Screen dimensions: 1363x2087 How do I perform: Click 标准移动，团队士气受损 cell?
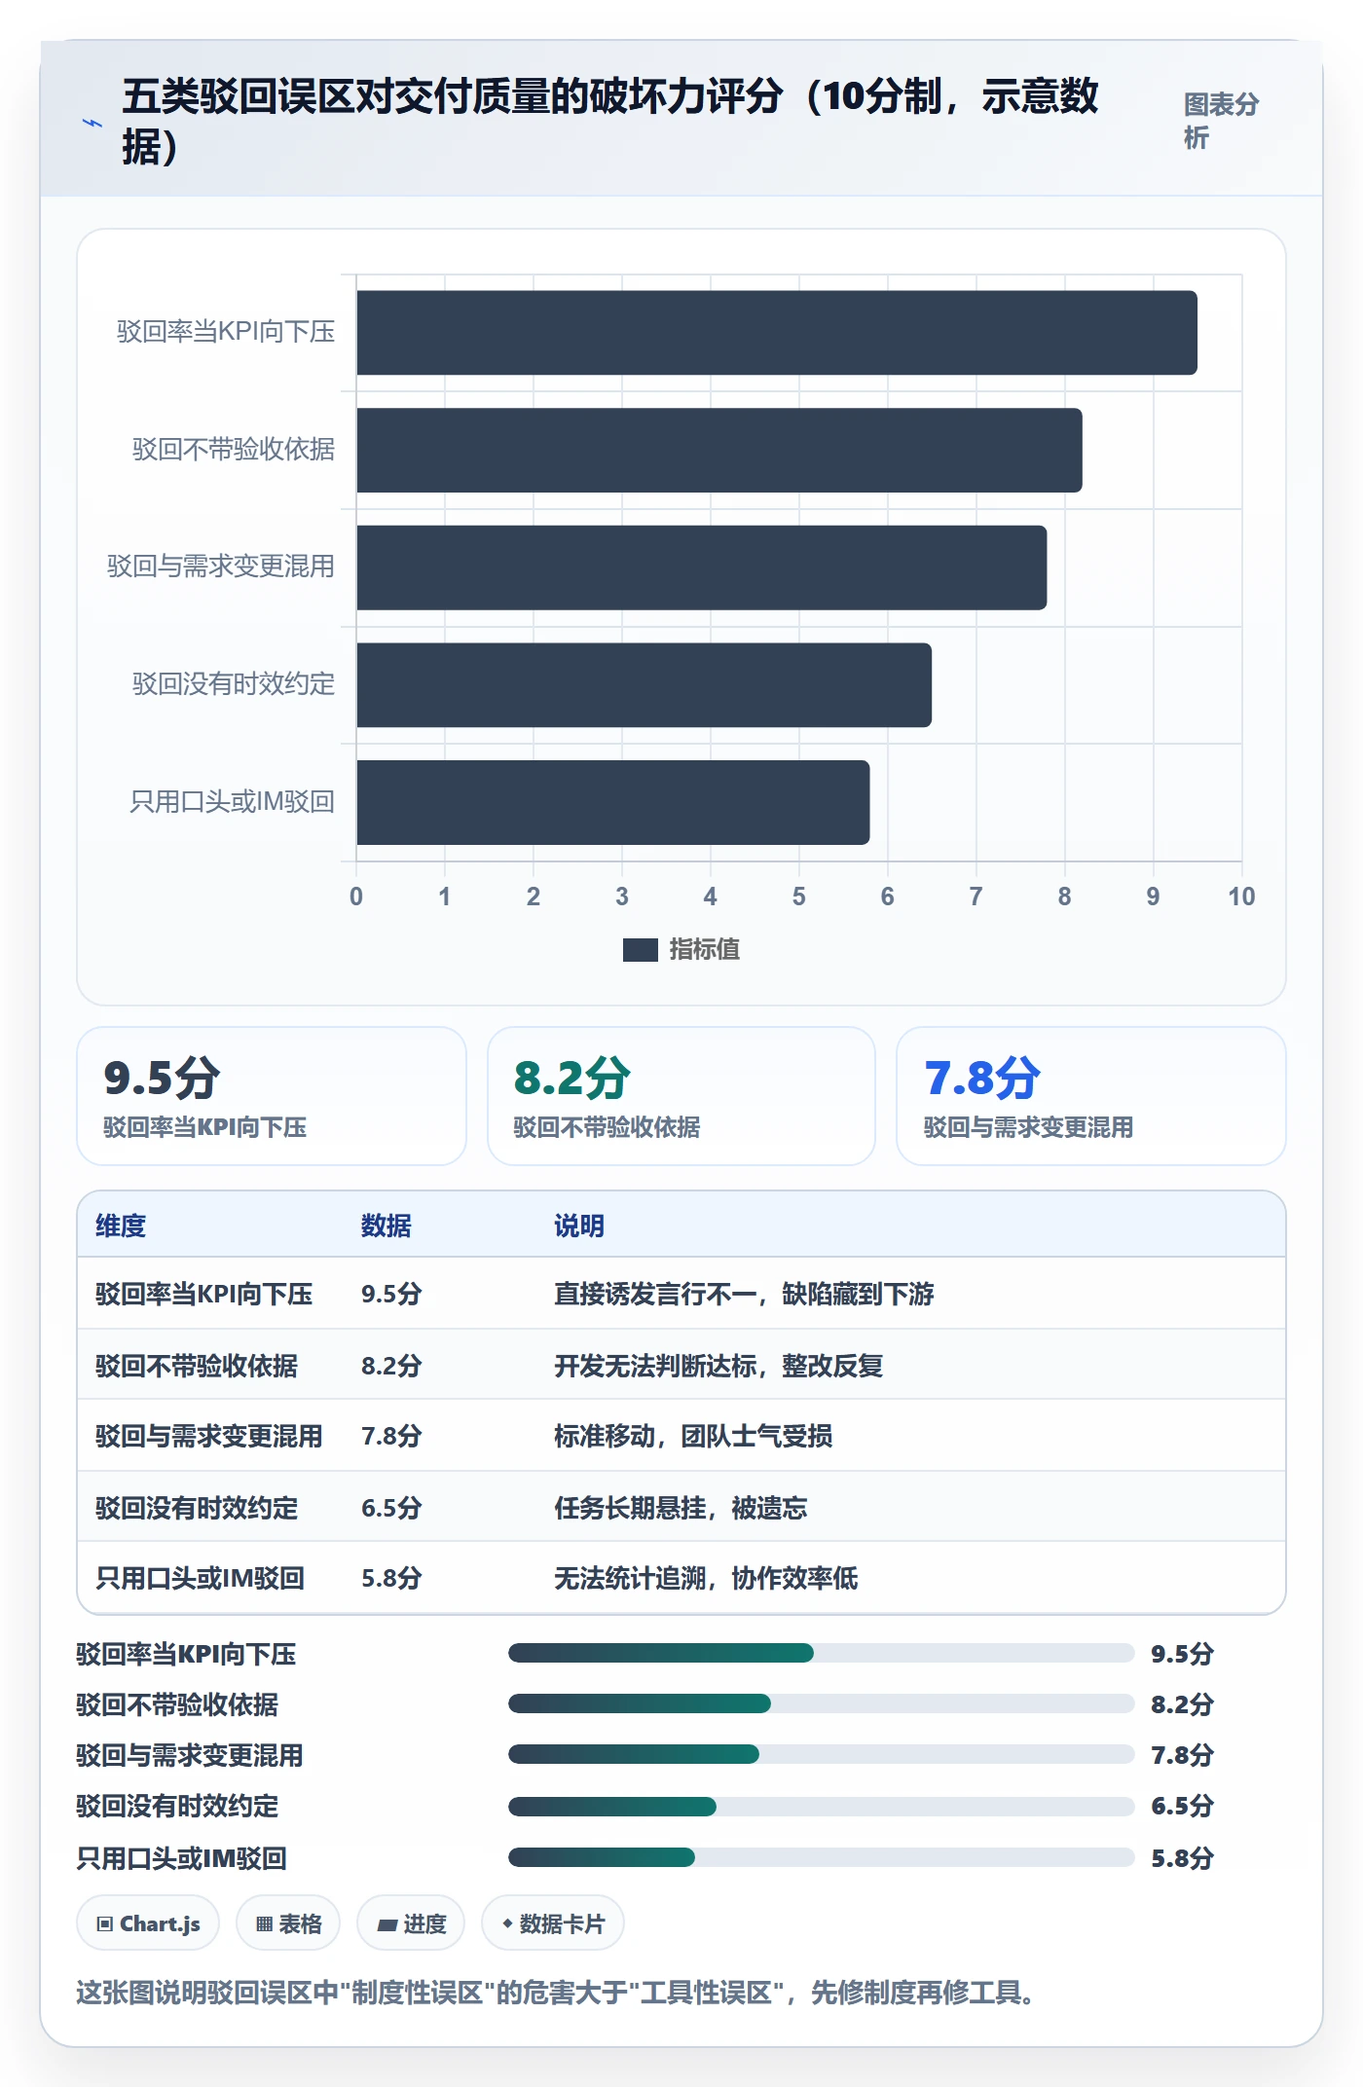coord(693,1436)
